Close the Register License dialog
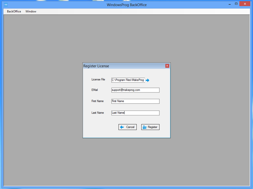 point(167,66)
